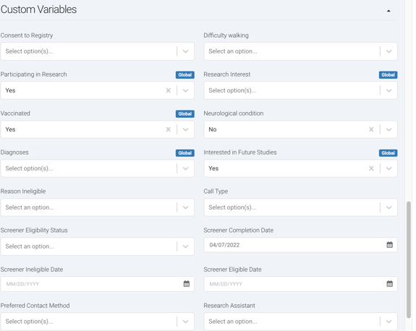
Task: Clear the Vaccinated Yes selection
Action: pos(168,129)
